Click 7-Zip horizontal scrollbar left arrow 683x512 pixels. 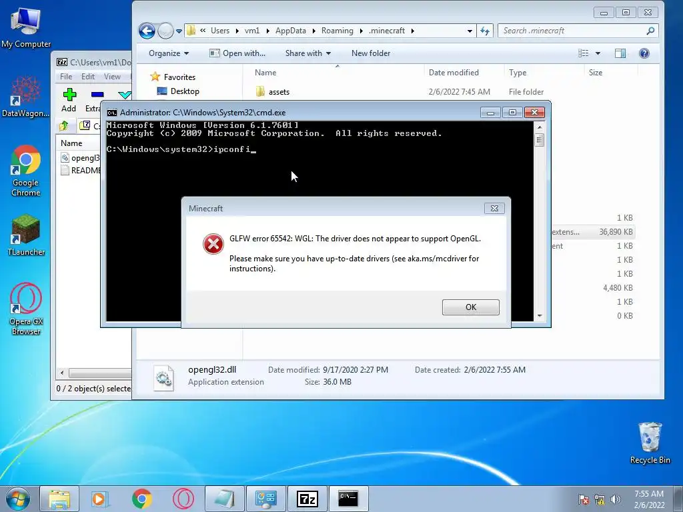pos(62,373)
